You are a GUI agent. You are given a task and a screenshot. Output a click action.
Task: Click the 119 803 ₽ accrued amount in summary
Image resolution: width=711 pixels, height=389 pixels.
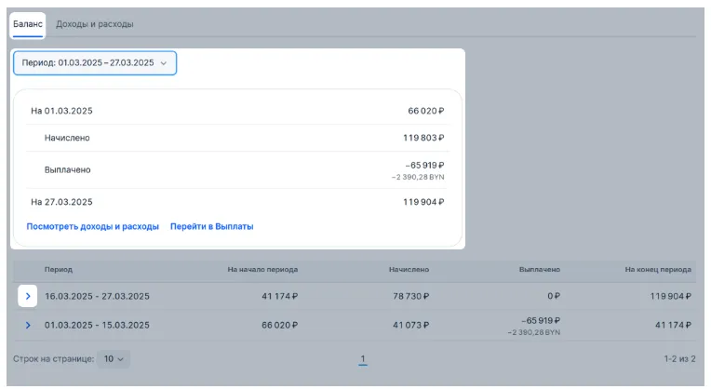[423, 138]
